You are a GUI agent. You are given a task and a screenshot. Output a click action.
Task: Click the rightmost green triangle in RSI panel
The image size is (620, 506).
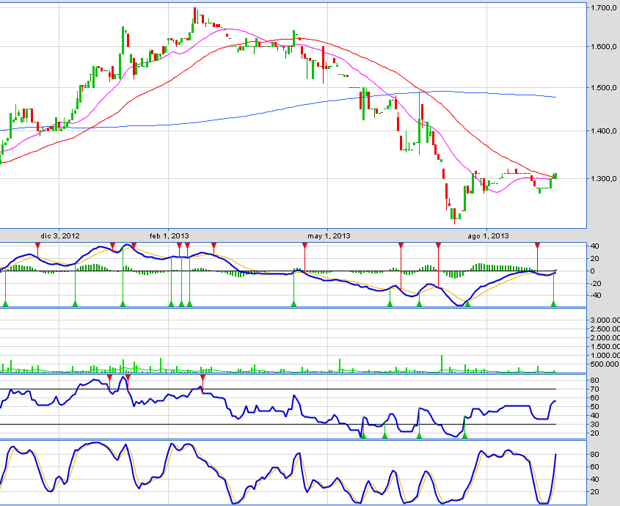coord(464,436)
